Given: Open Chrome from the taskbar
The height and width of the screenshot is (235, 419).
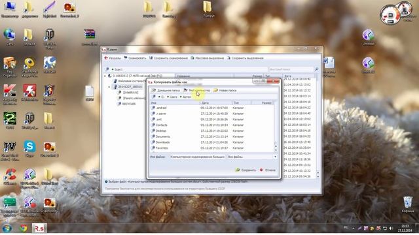Looking at the screenshot, I should coord(24,228).
